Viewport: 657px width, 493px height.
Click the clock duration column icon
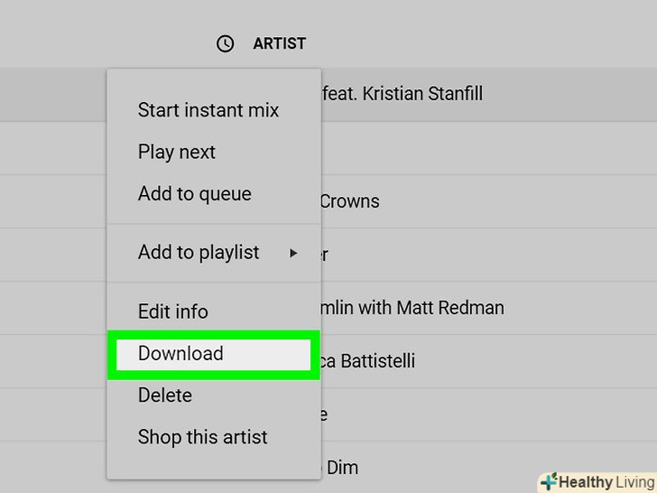point(225,43)
